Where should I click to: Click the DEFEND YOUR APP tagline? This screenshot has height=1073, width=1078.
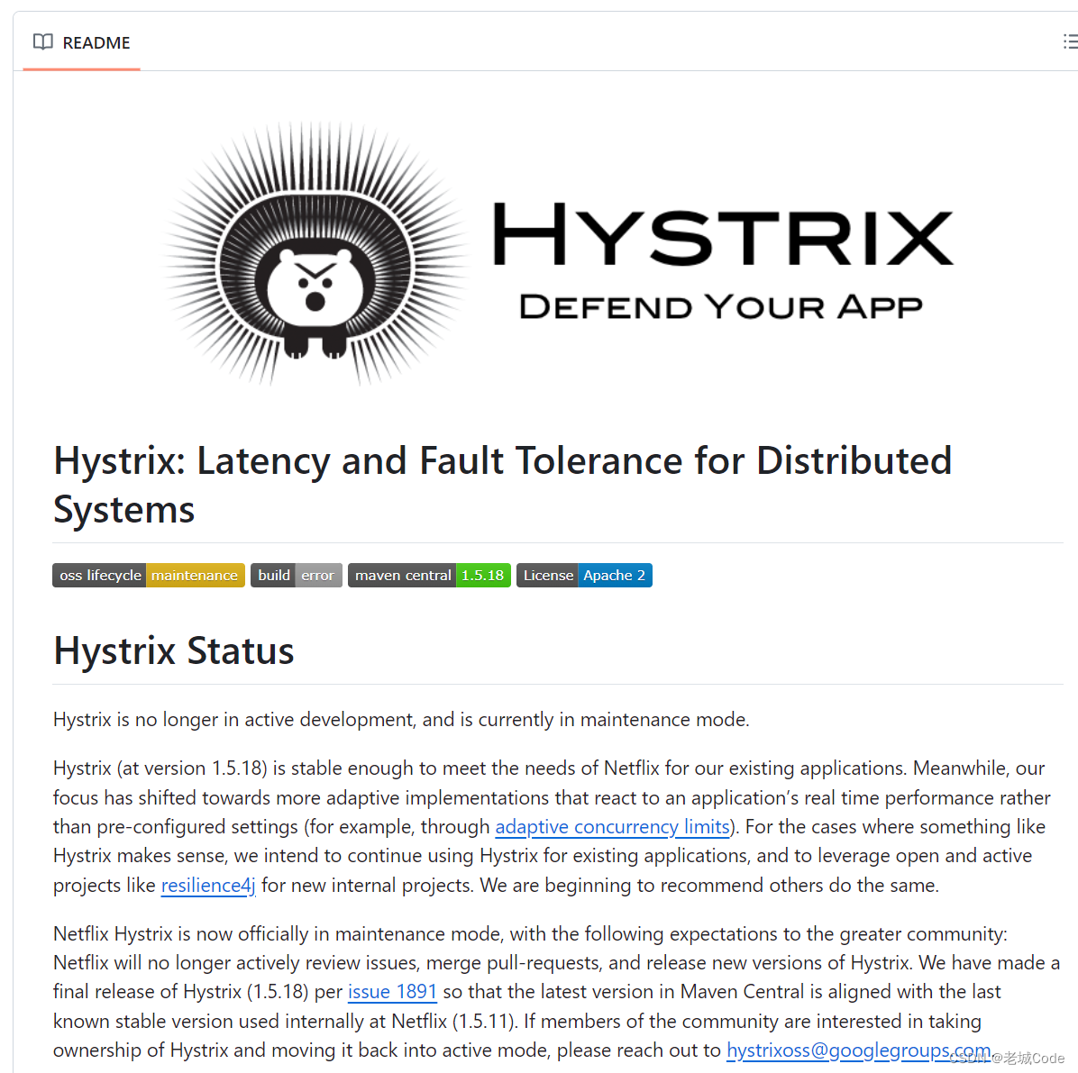[721, 306]
